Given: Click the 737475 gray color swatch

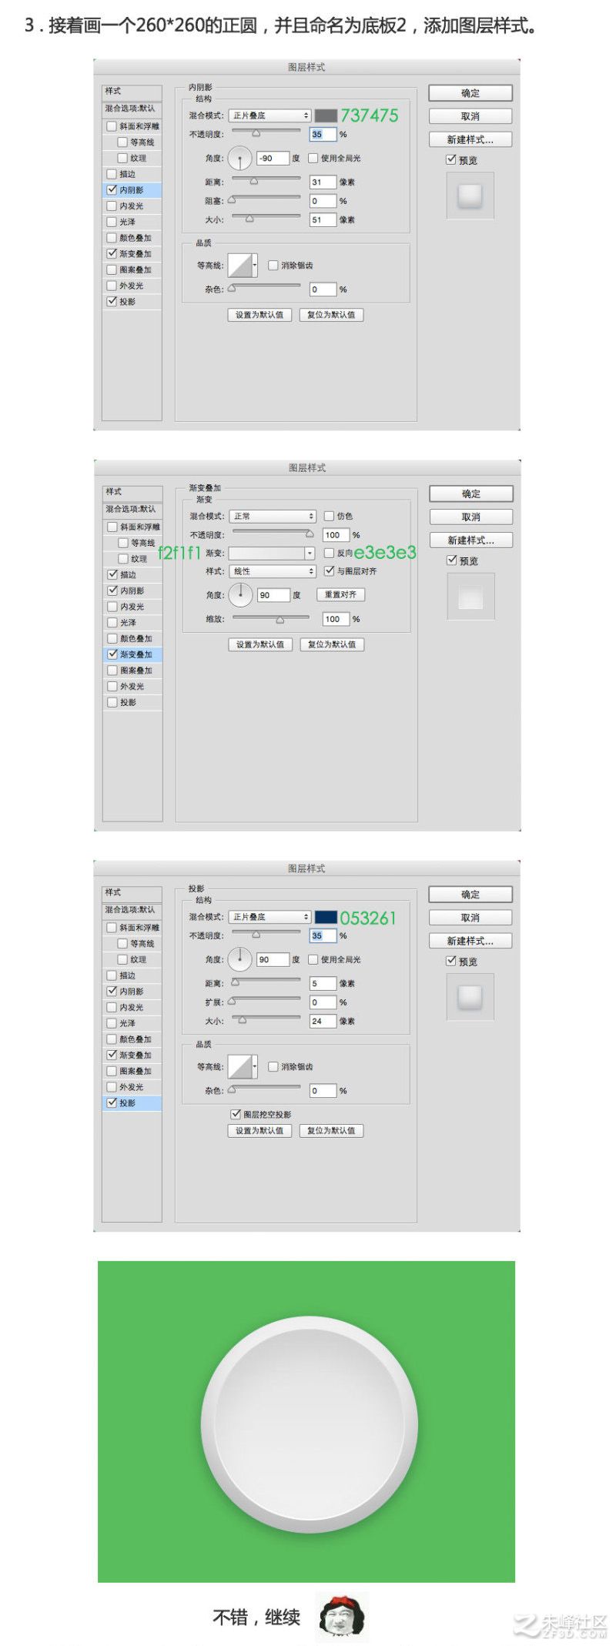Looking at the screenshot, I should 326,115.
